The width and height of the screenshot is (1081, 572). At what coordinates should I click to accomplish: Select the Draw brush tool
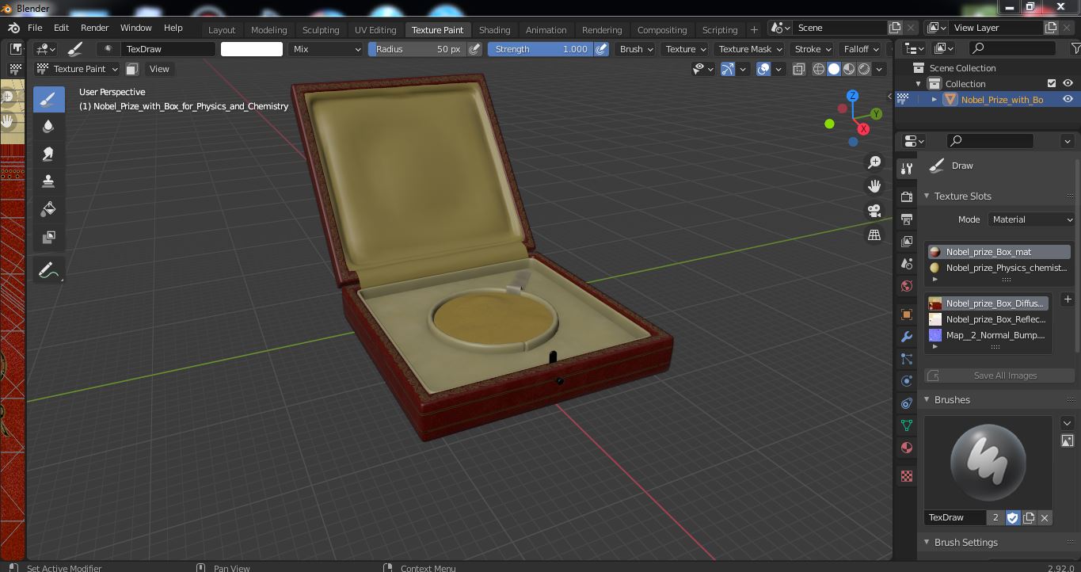coord(48,99)
